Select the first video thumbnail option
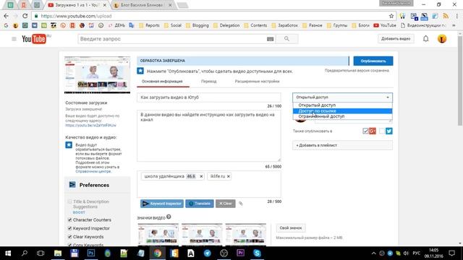 pos(158,235)
